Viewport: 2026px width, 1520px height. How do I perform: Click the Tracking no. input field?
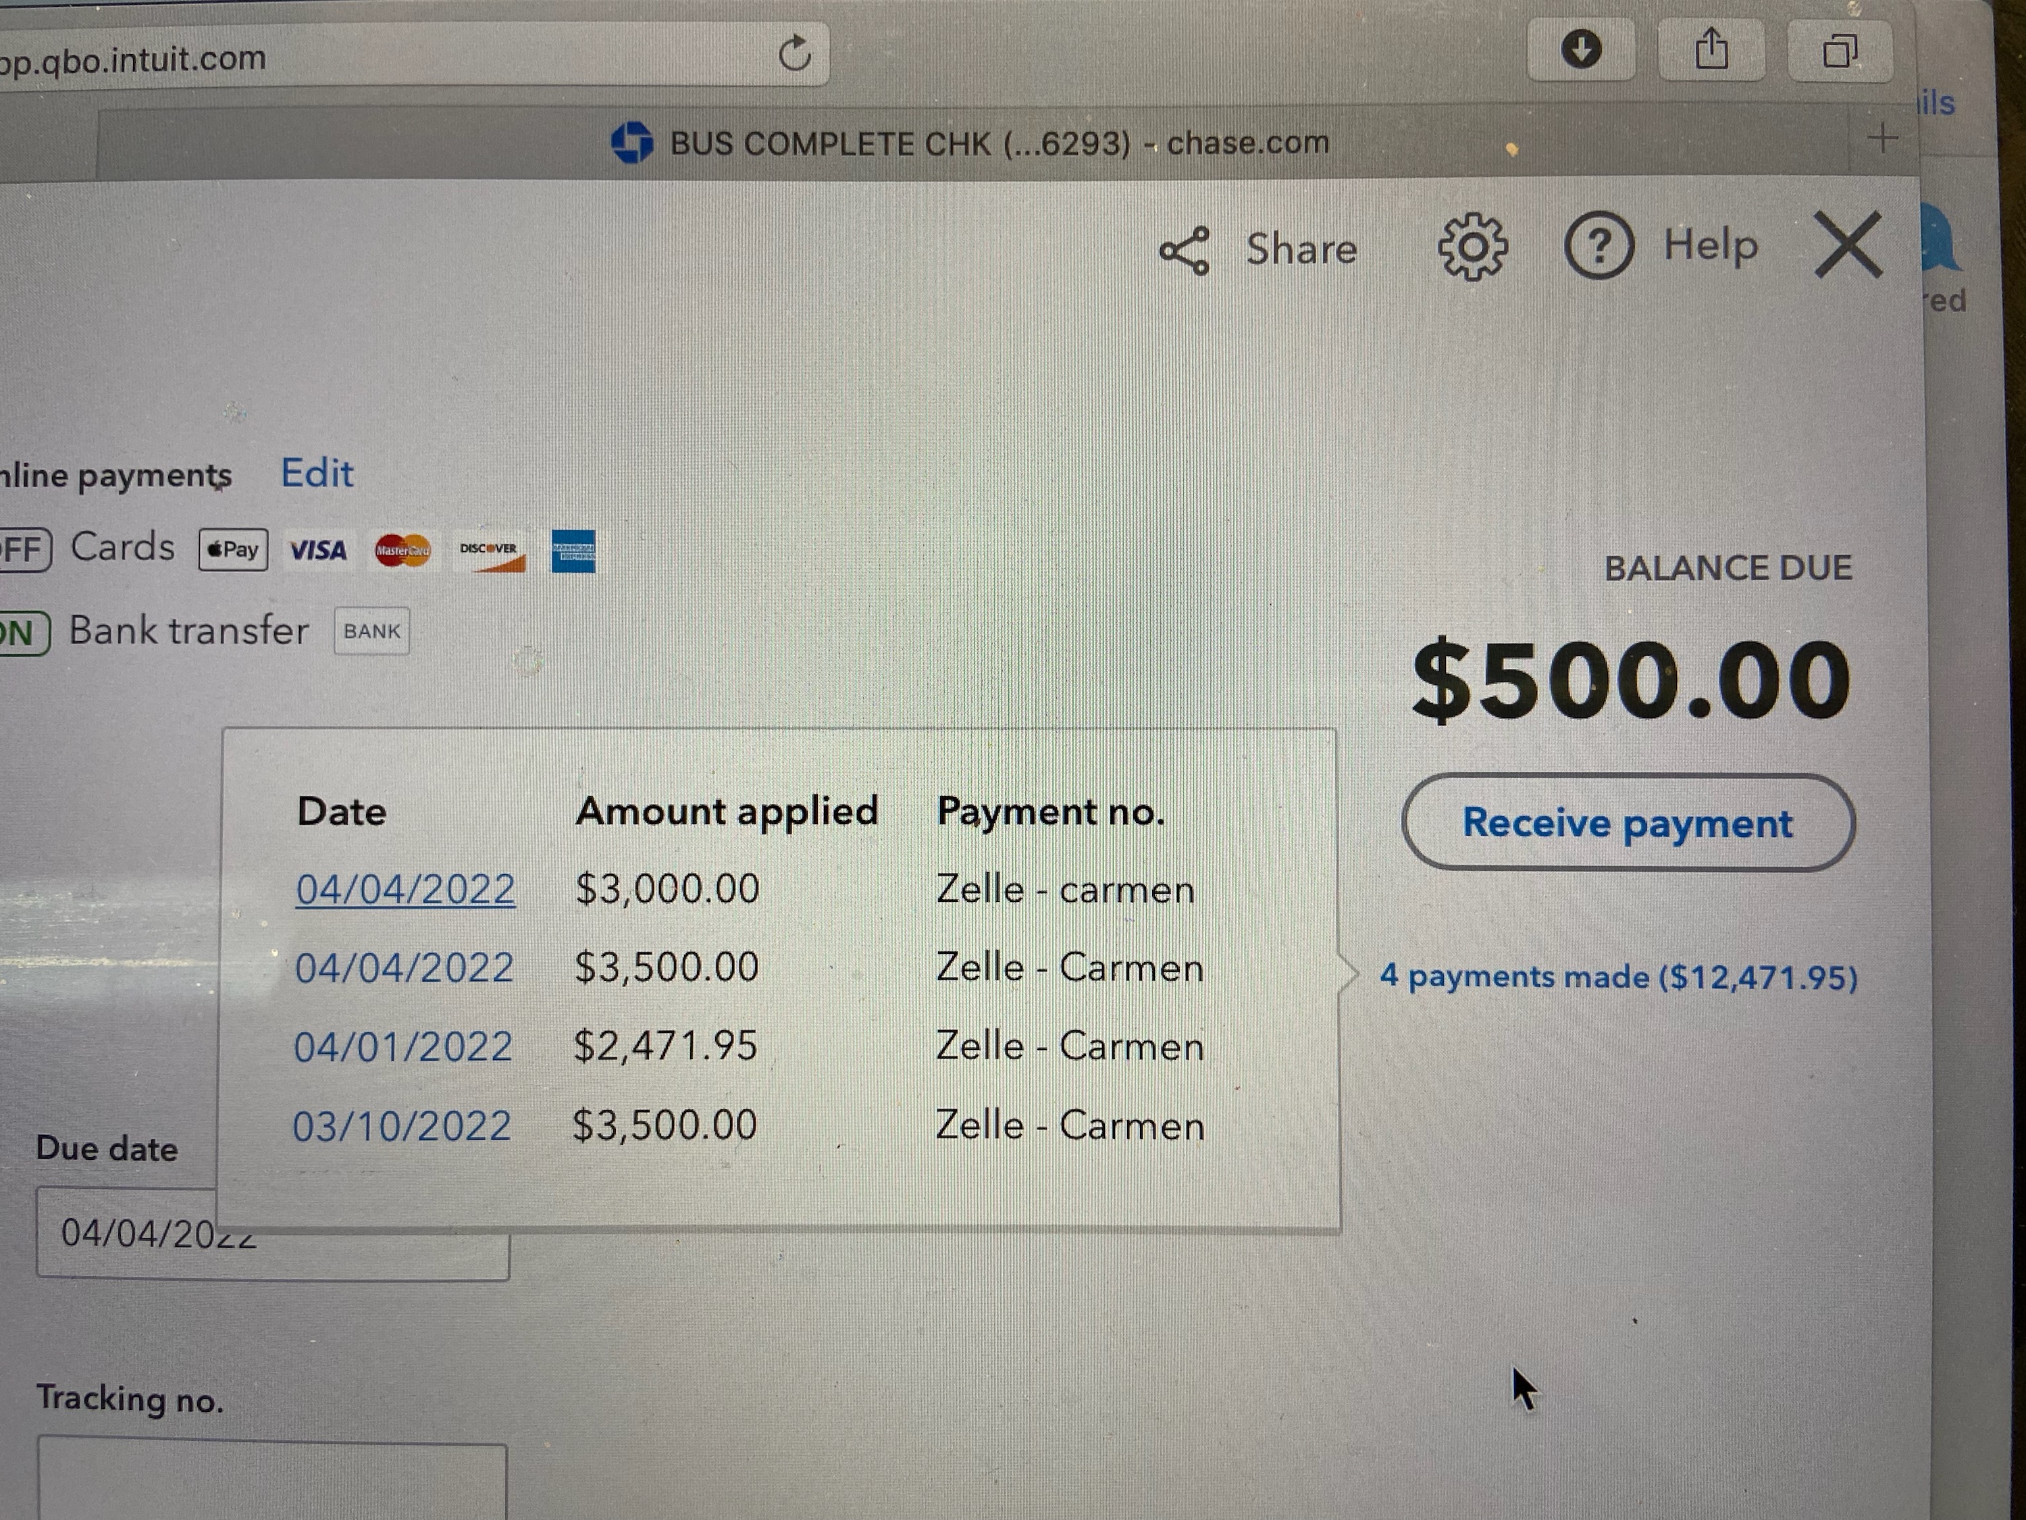pyautogui.click(x=272, y=1479)
